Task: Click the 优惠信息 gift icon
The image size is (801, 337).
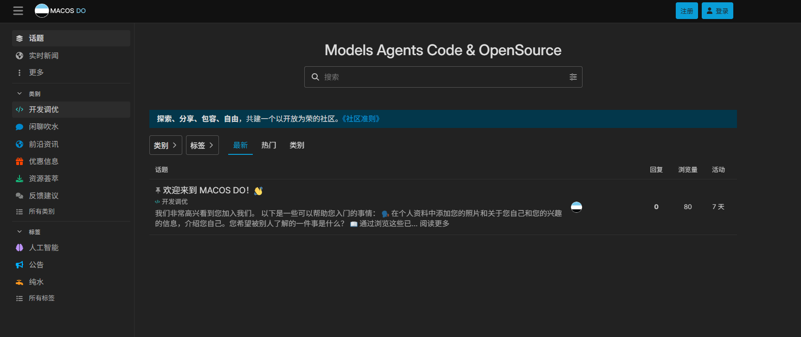Action: point(19,161)
